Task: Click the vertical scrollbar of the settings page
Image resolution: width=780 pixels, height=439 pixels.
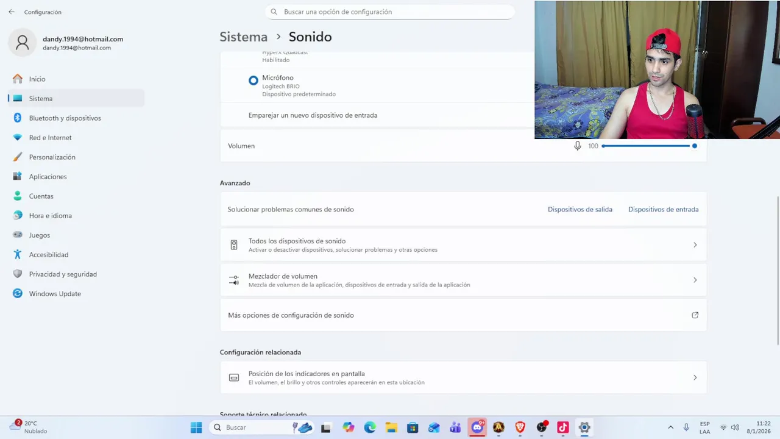Action: pyautogui.click(x=778, y=271)
